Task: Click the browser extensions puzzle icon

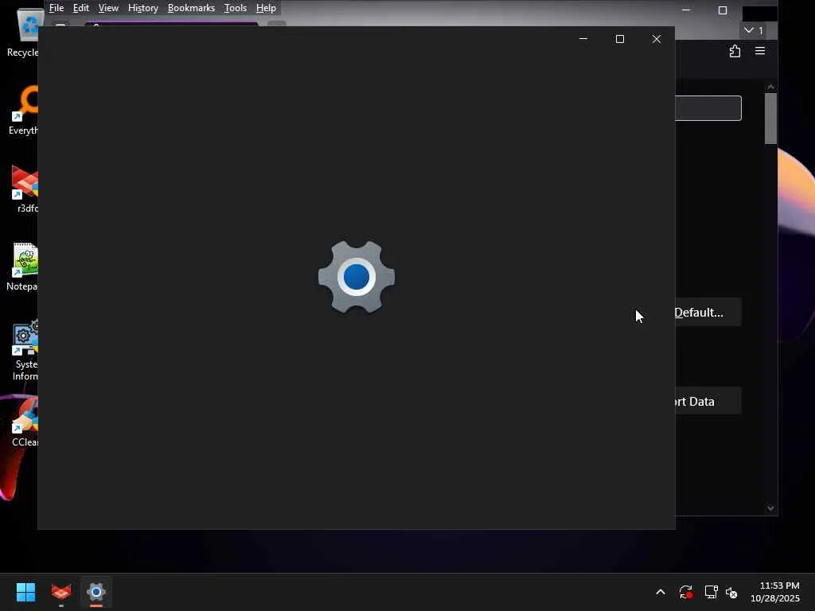Action: click(735, 51)
